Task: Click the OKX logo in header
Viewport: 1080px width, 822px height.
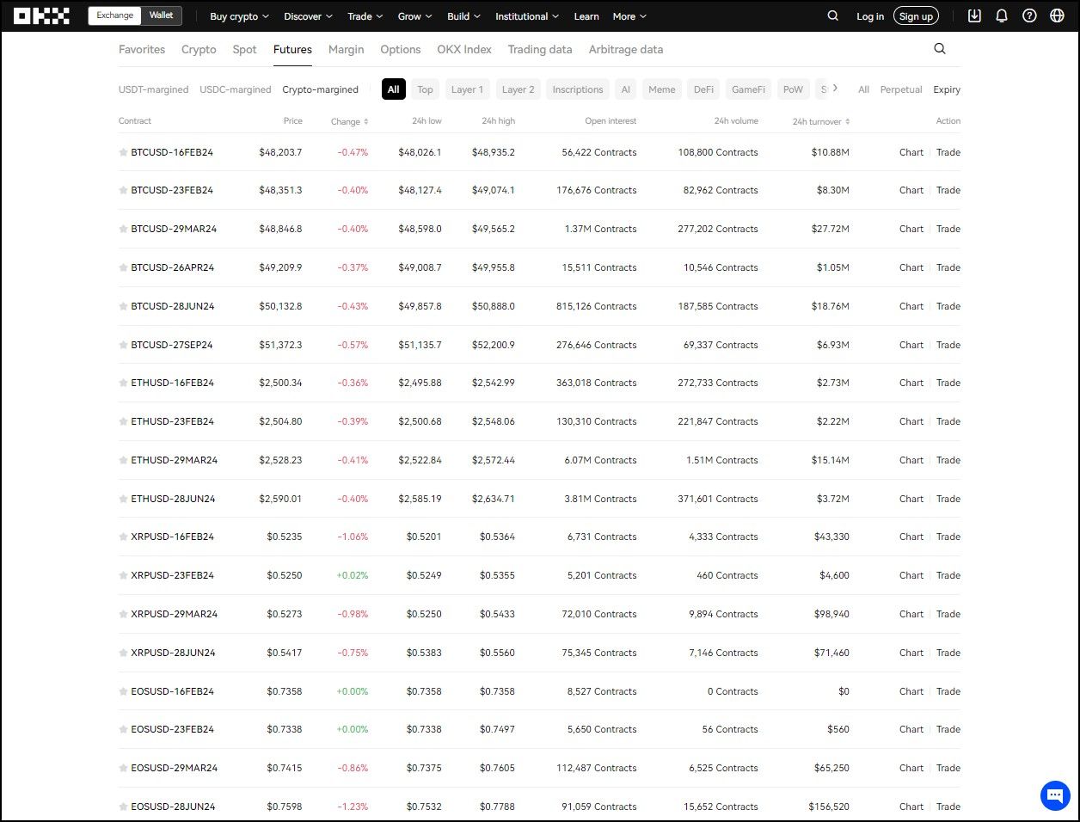Action: tap(41, 16)
